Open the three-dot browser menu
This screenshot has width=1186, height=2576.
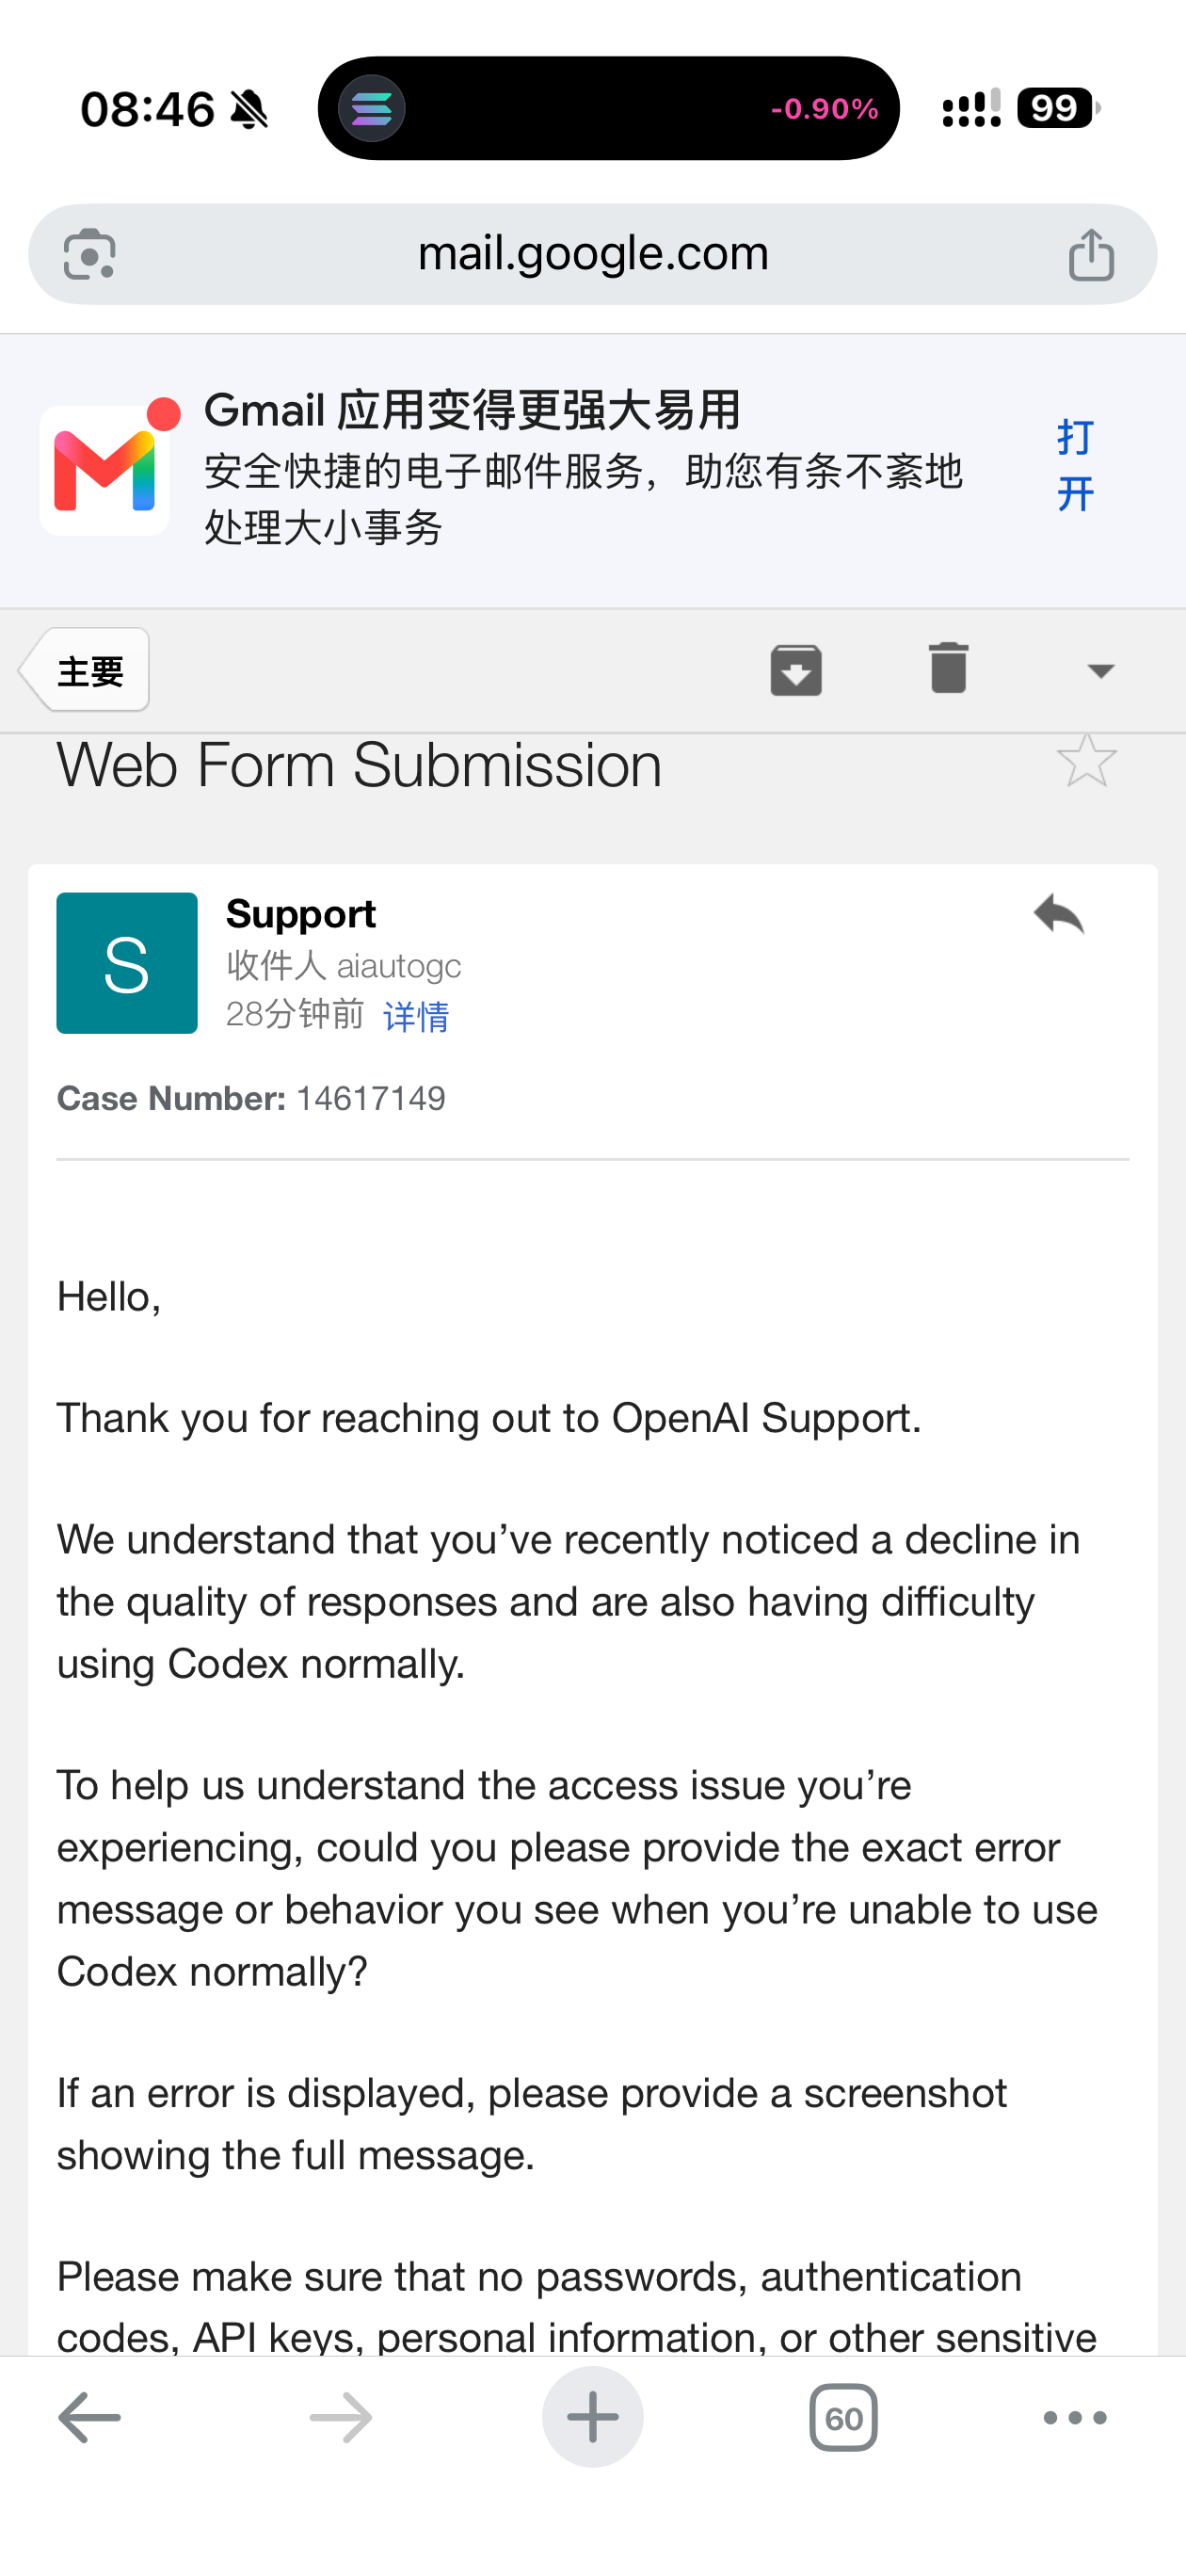click(x=1075, y=2417)
